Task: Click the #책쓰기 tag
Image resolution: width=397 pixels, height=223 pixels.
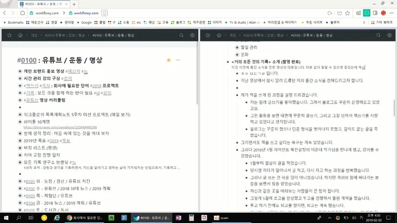Action: (31, 86)
